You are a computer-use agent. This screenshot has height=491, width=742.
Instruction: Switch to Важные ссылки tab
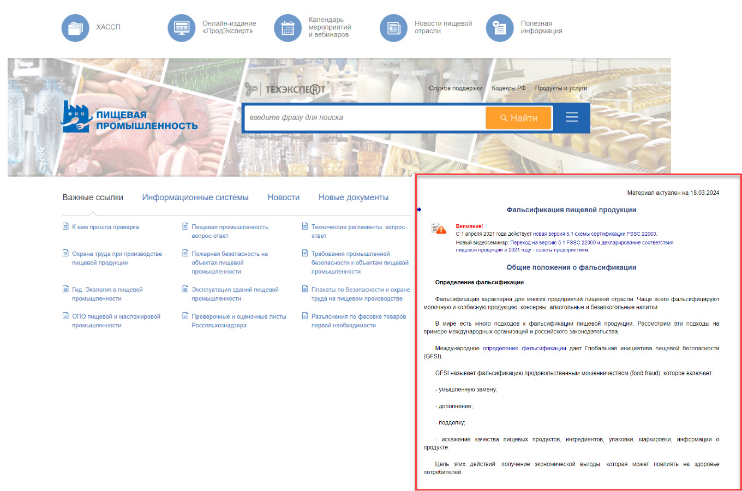pyautogui.click(x=93, y=197)
